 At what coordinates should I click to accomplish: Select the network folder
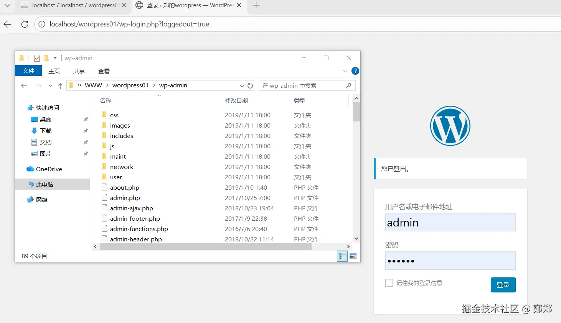[x=122, y=167]
